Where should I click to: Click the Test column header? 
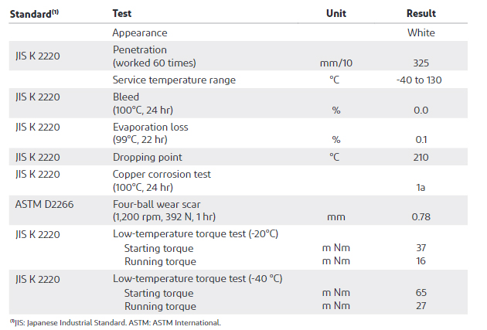[x=122, y=13]
